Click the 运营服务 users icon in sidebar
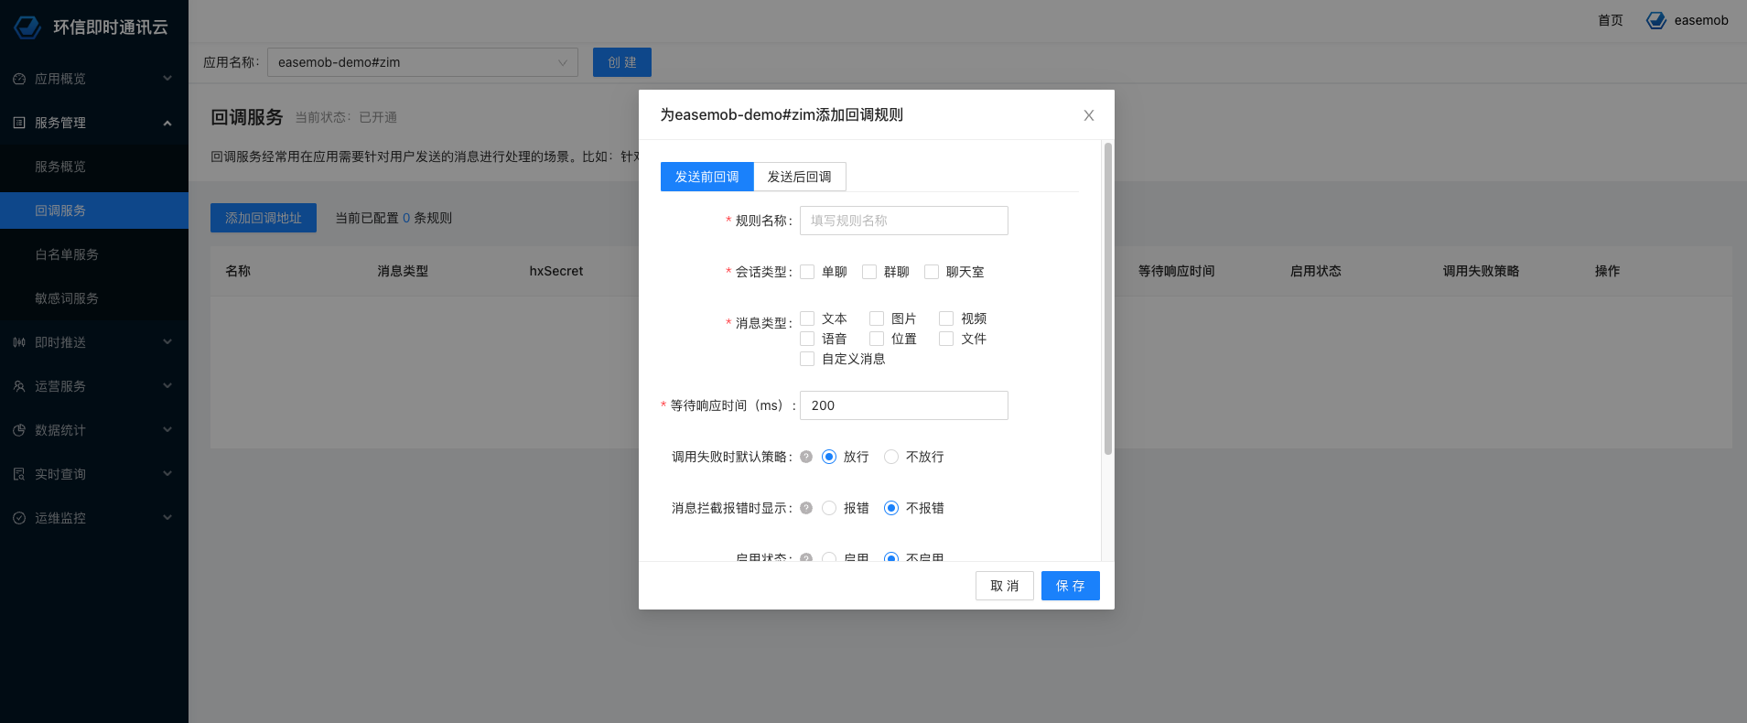1747x723 pixels. pos(19,386)
